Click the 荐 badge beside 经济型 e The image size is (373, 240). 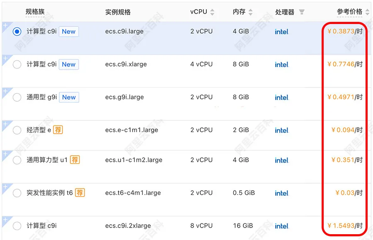pos(58,130)
